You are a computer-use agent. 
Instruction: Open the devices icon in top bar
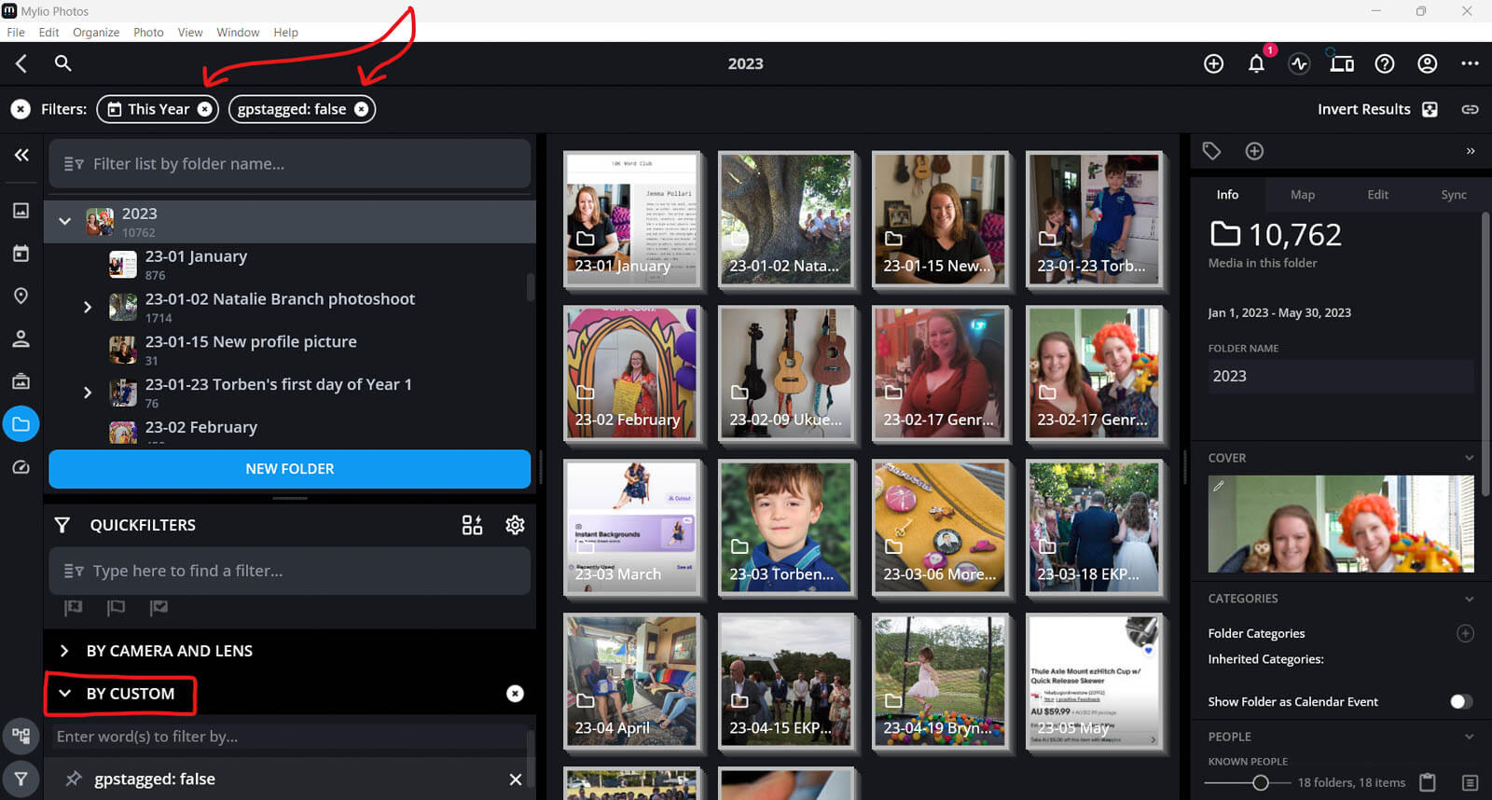click(x=1342, y=64)
